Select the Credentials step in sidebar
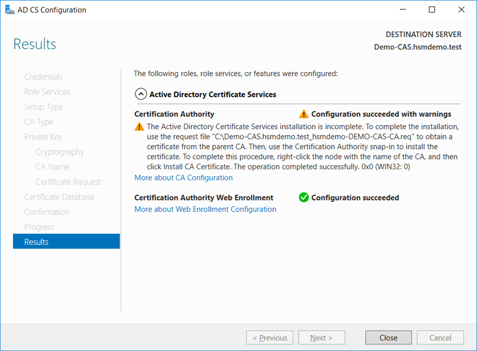The width and height of the screenshot is (477, 351). point(43,77)
